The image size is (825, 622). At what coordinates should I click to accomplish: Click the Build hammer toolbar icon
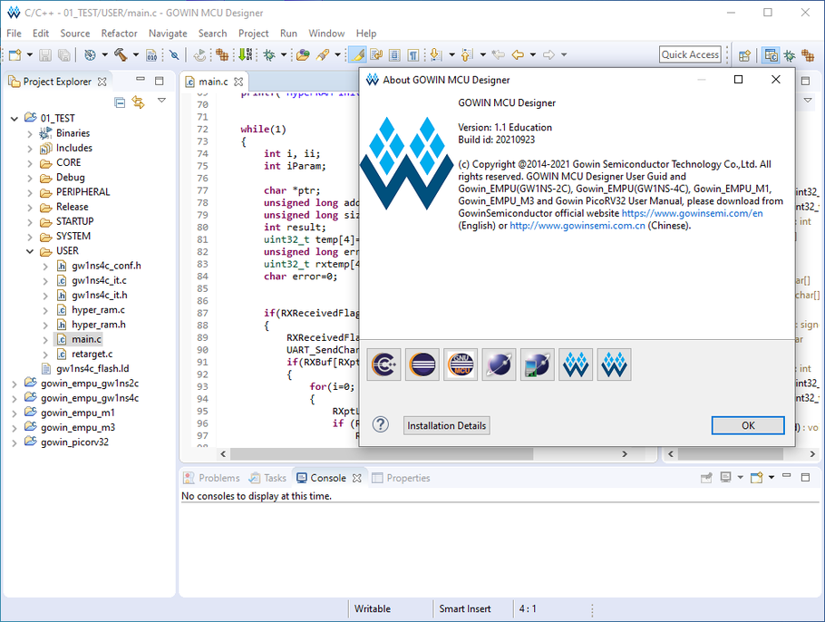coord(121,54)
